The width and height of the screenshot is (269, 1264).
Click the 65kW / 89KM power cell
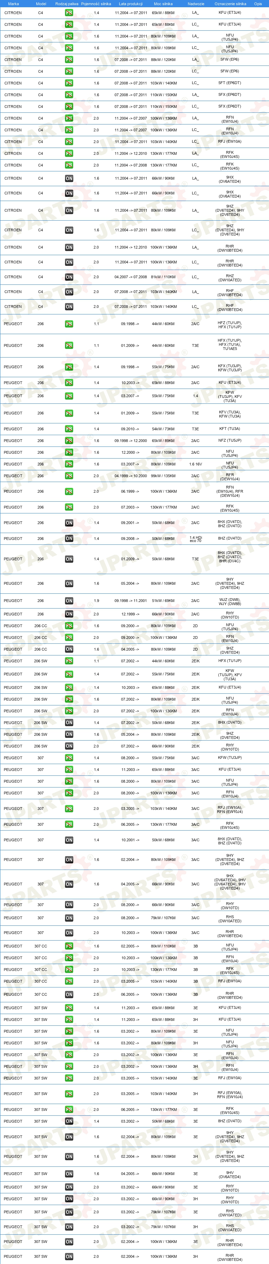[x=163, y=441]
